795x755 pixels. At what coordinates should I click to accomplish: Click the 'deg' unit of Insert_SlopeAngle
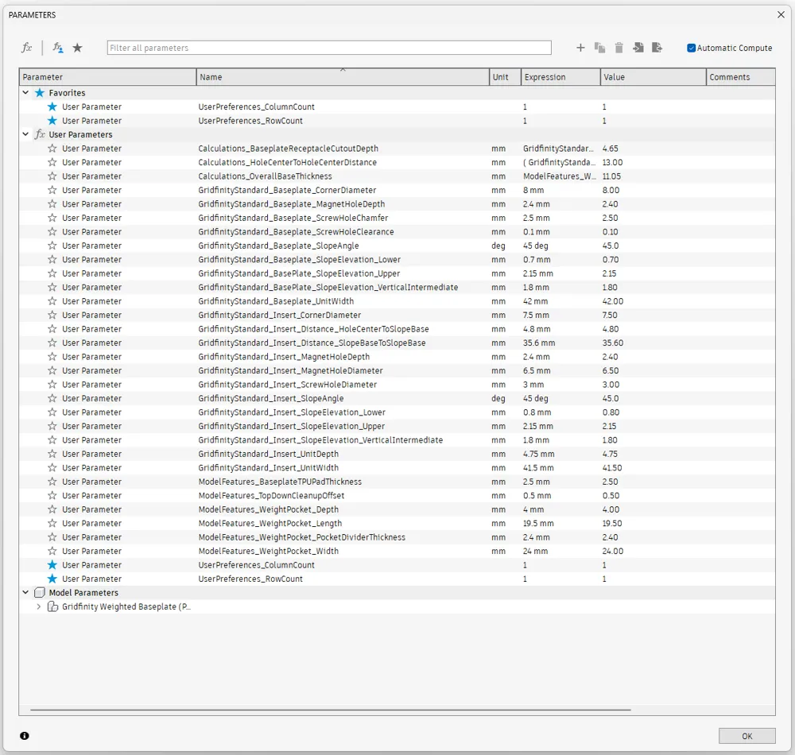click(498, 398)
